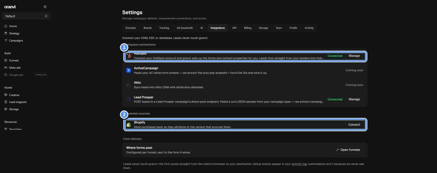This screenshot has width=437, height=173.
Task: Switch to the Activity tab
Action: [x=309, y=28]
